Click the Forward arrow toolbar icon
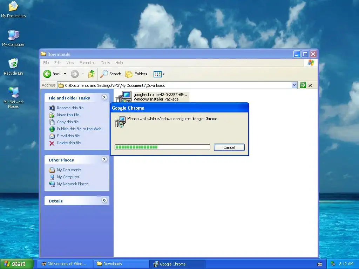 [75, 74]
